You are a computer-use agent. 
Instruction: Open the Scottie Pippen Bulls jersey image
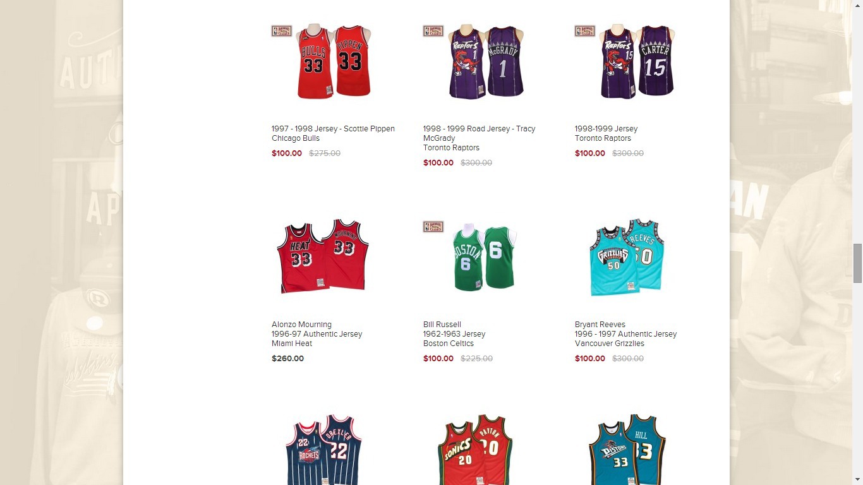coord(334,61)
